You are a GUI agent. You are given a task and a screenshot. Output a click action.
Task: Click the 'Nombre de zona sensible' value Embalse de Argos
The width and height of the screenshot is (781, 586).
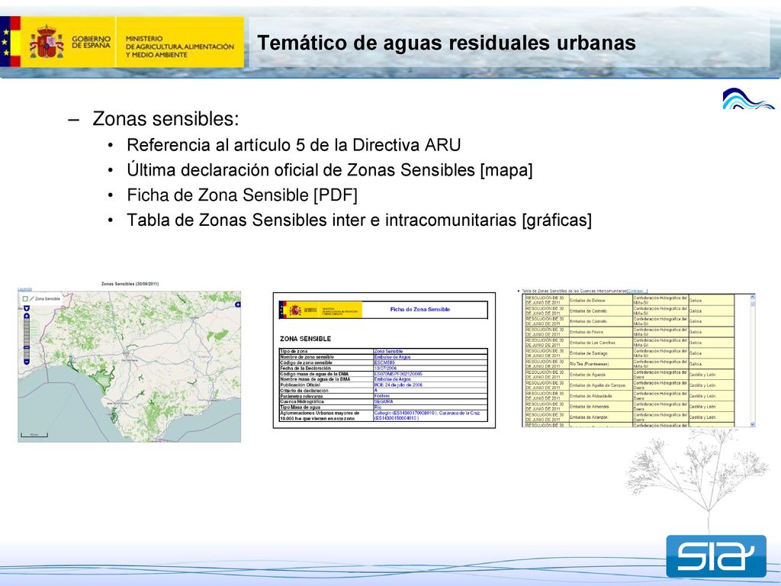pos(393,357)
